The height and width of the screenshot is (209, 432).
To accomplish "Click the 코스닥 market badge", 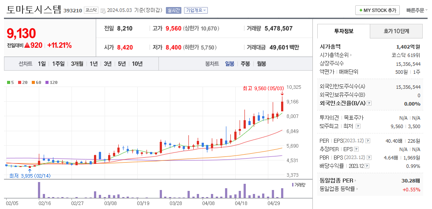I will coord(91,11).
